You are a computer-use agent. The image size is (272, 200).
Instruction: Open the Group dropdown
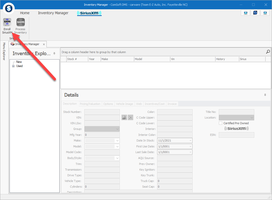pos(117,129)
